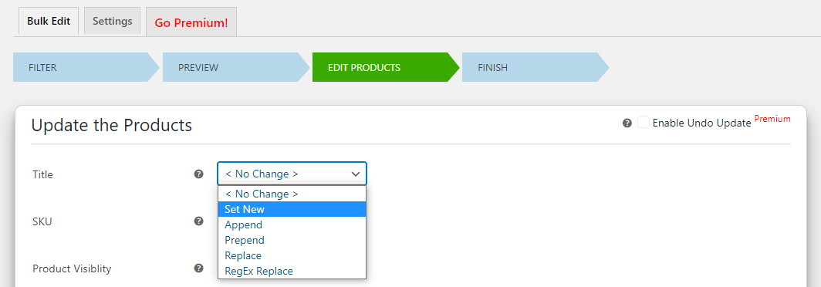This screenshot has width=821, height=287.
Task: Enable the Undo Update checkbox
Action: [x=643, y=123]
